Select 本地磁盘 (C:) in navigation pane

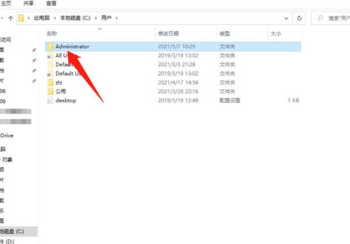[x=12, y=232]
